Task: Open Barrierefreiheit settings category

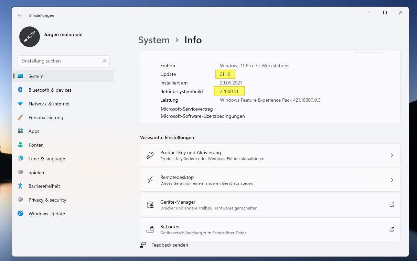Action: [64, 186]
